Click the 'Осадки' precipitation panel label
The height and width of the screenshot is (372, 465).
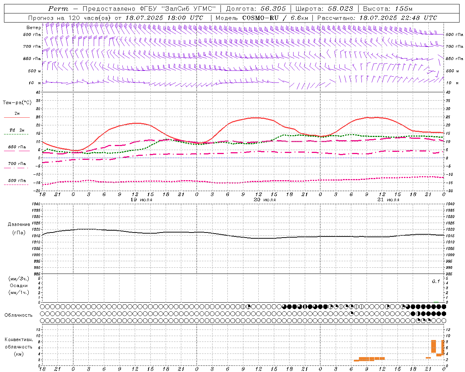click(19, 286)
